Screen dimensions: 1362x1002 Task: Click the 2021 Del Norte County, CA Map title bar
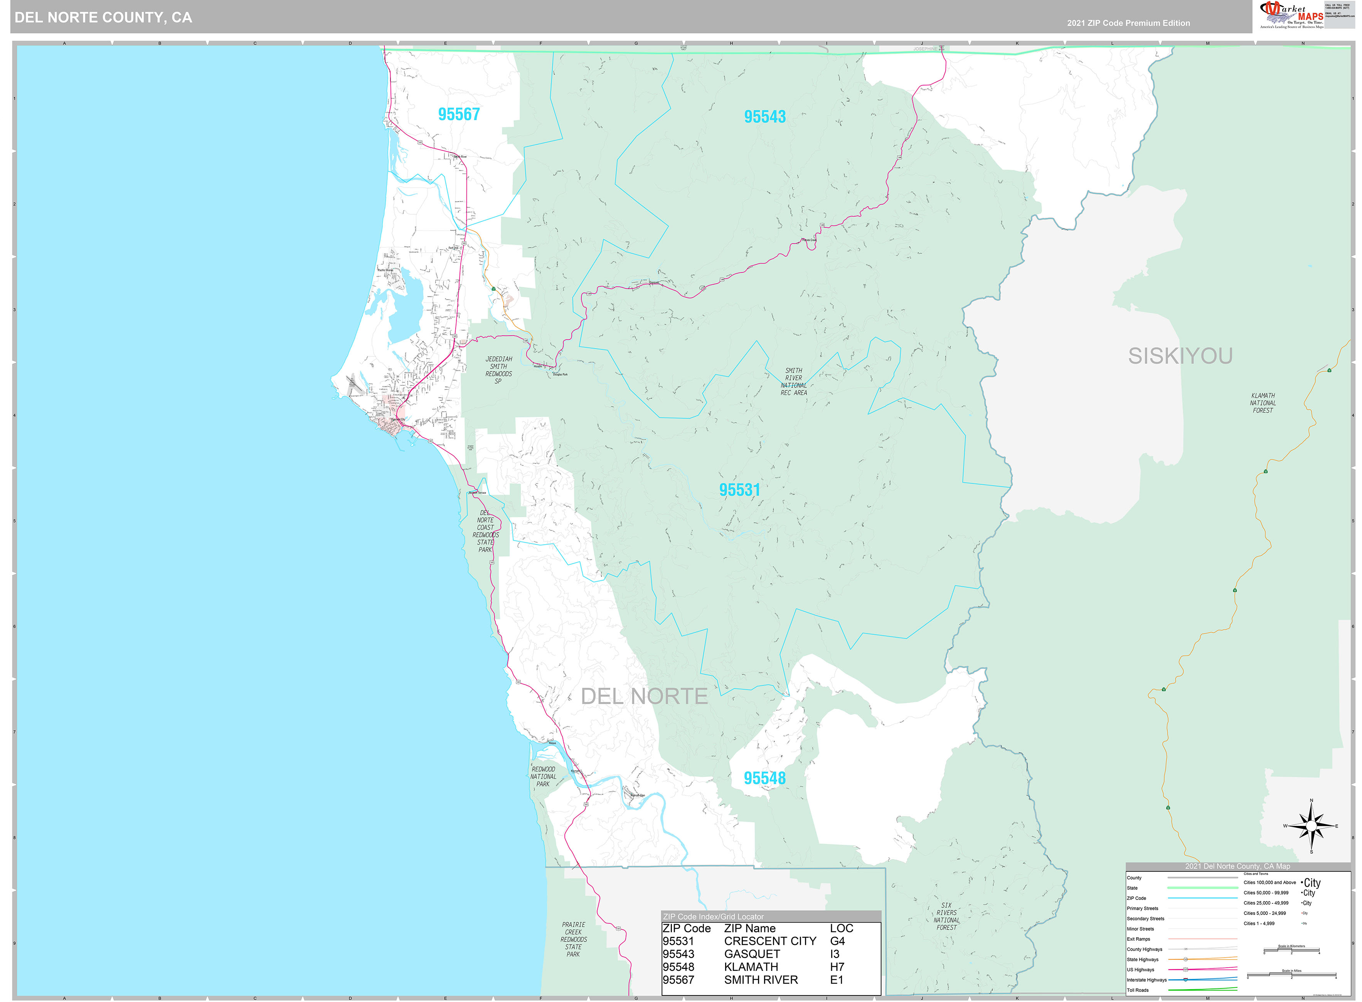pos(1237,866)
